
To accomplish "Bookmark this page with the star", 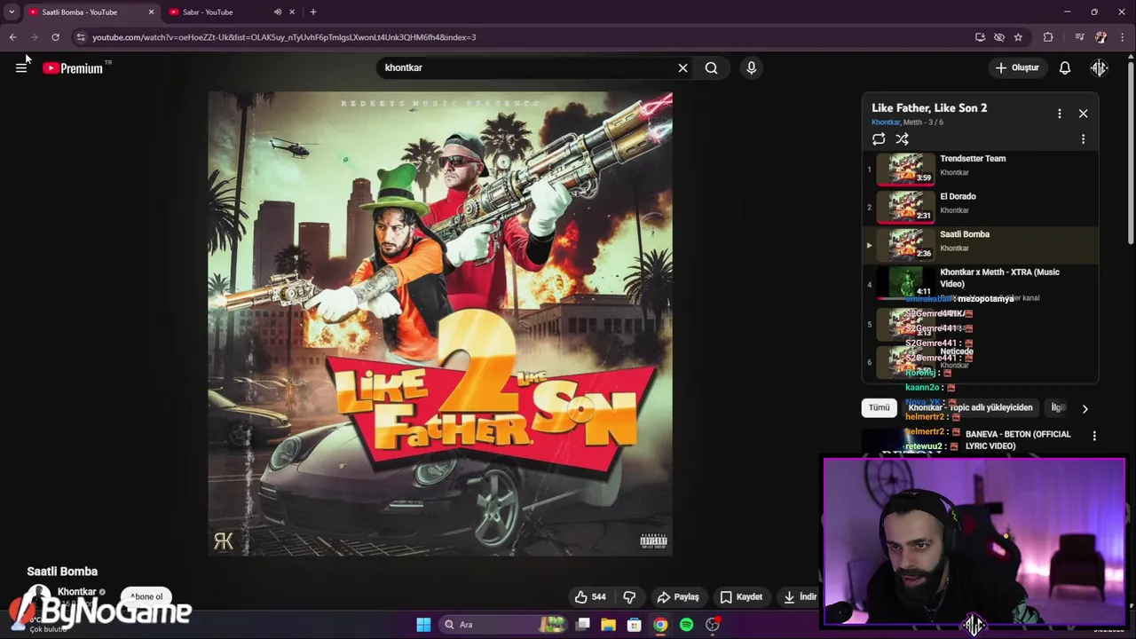I will click(1018, 37).
